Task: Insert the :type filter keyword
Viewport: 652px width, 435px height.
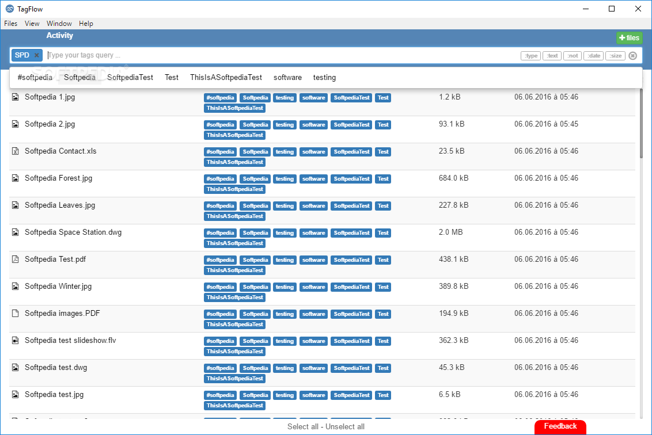Action: click(530, 56)
